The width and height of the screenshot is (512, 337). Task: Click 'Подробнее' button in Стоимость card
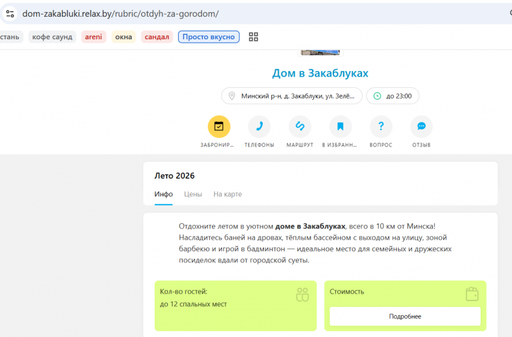tap(405, 316)
